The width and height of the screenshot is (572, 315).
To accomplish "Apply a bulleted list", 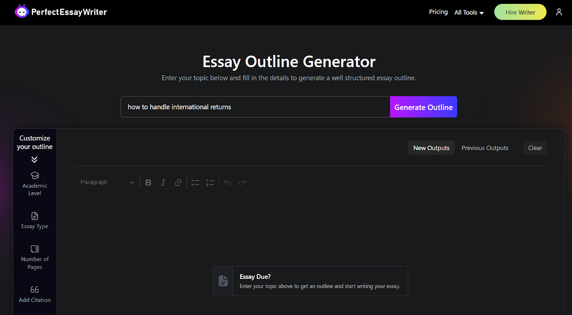I will point(195,183).
